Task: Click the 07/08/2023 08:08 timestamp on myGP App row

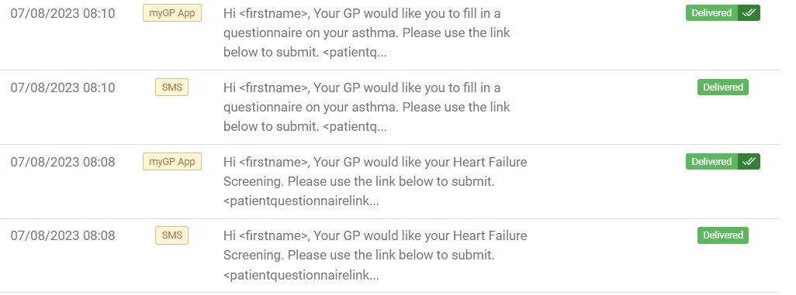Action: (63, 162)
